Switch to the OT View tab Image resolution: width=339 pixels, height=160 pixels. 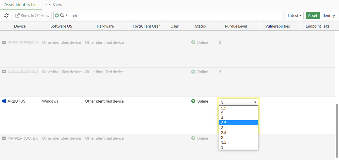54,5
